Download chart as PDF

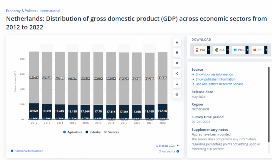click(202, 50)
